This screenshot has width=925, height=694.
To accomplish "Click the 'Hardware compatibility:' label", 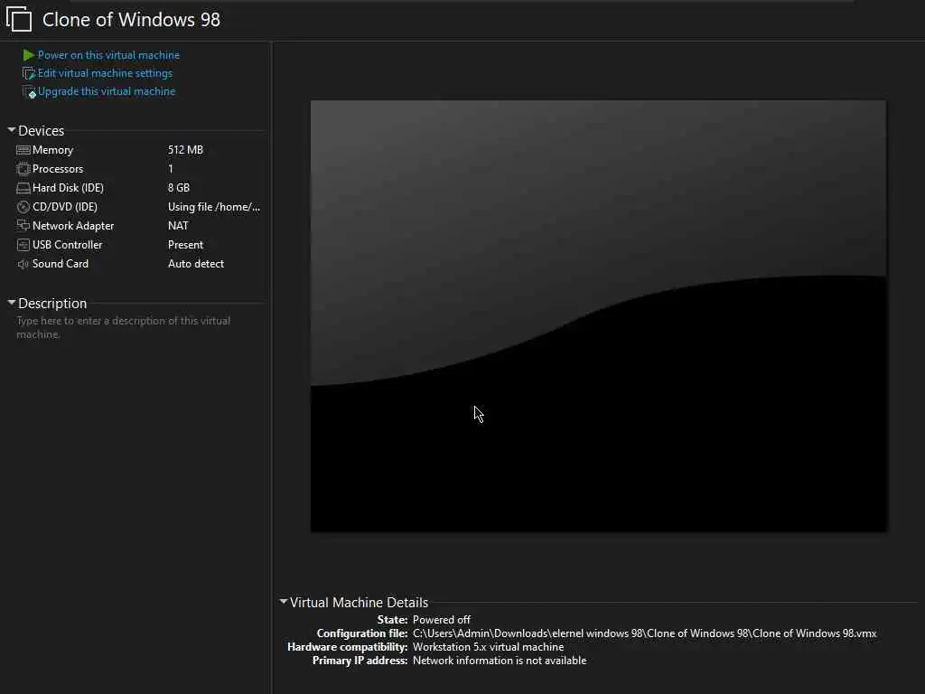I will pyautogui.click(x=348, y=647).
